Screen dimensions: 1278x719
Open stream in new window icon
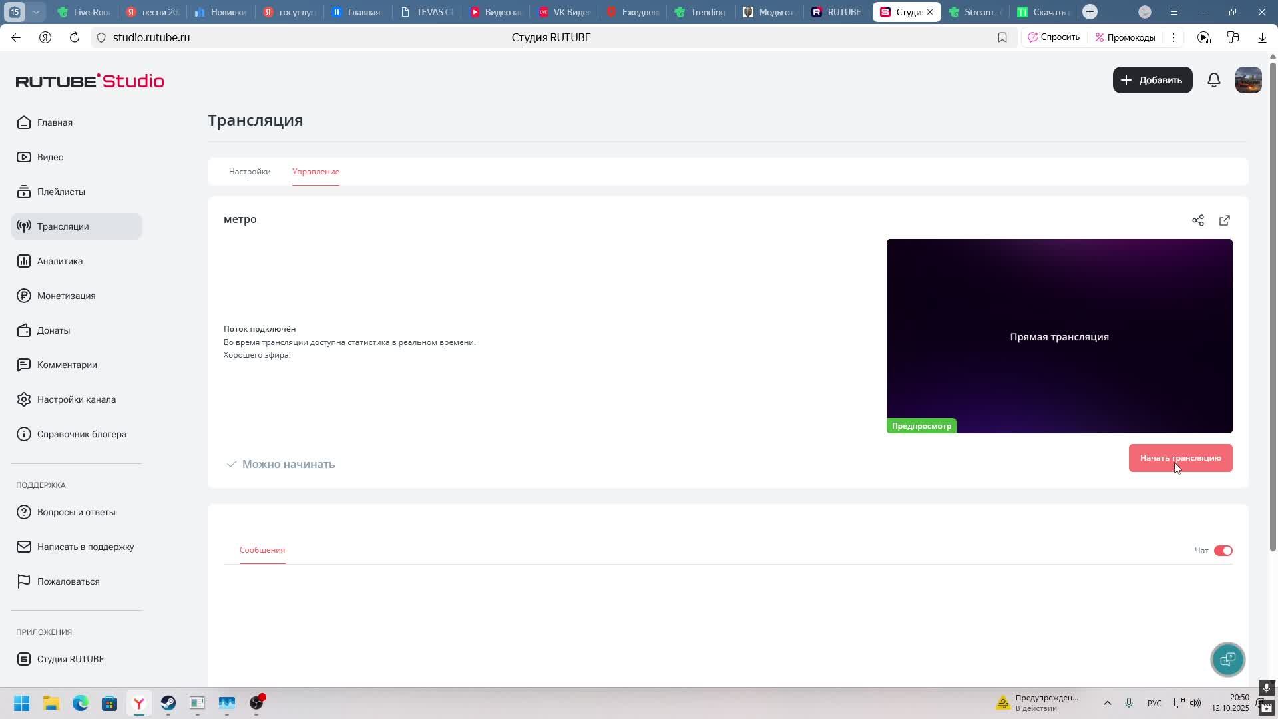point(1224,220)
